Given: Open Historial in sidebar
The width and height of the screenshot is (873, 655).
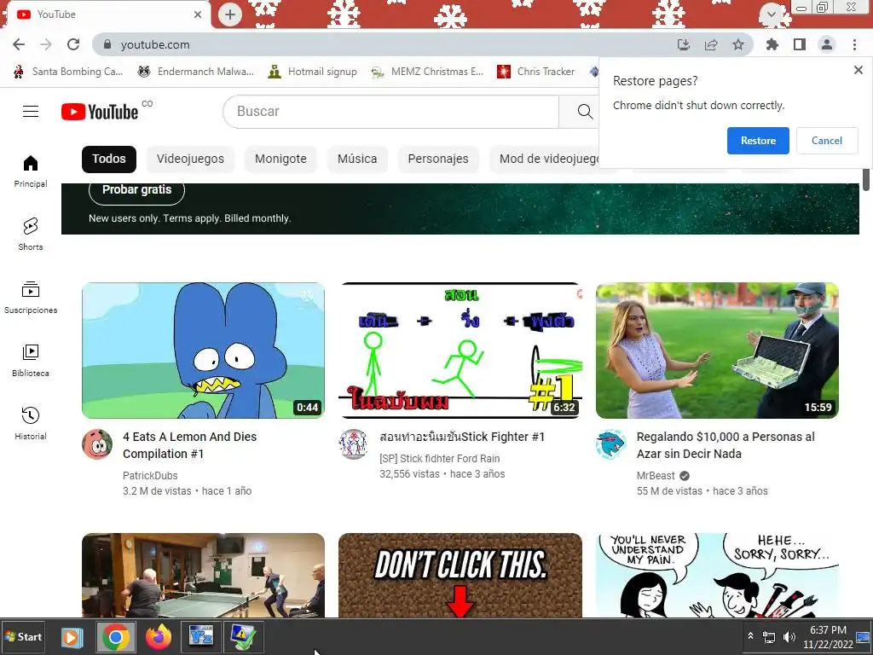Looking at the screenshot, I should 31,423.
